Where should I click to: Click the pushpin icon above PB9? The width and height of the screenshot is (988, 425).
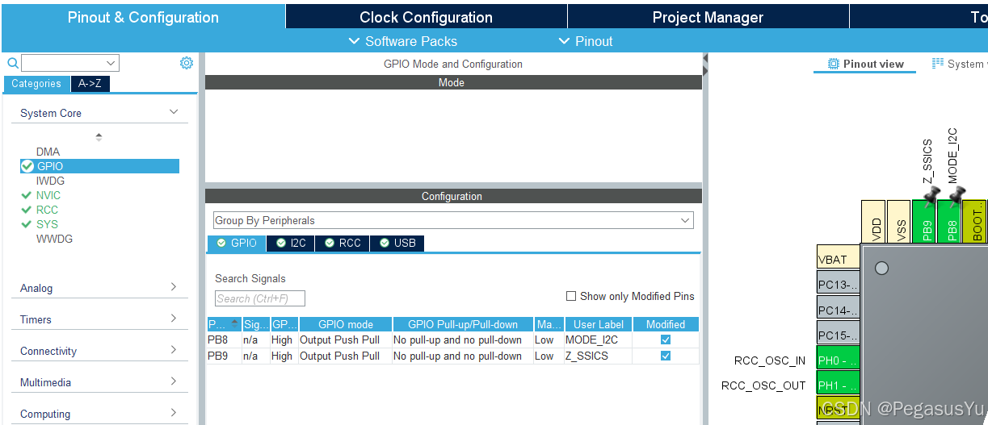pyautogui.click(x=931, y=194)
